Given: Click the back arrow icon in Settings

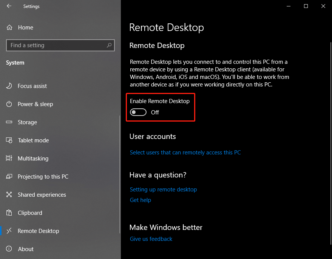Looking at the screenshot, I should click(9, 6).
